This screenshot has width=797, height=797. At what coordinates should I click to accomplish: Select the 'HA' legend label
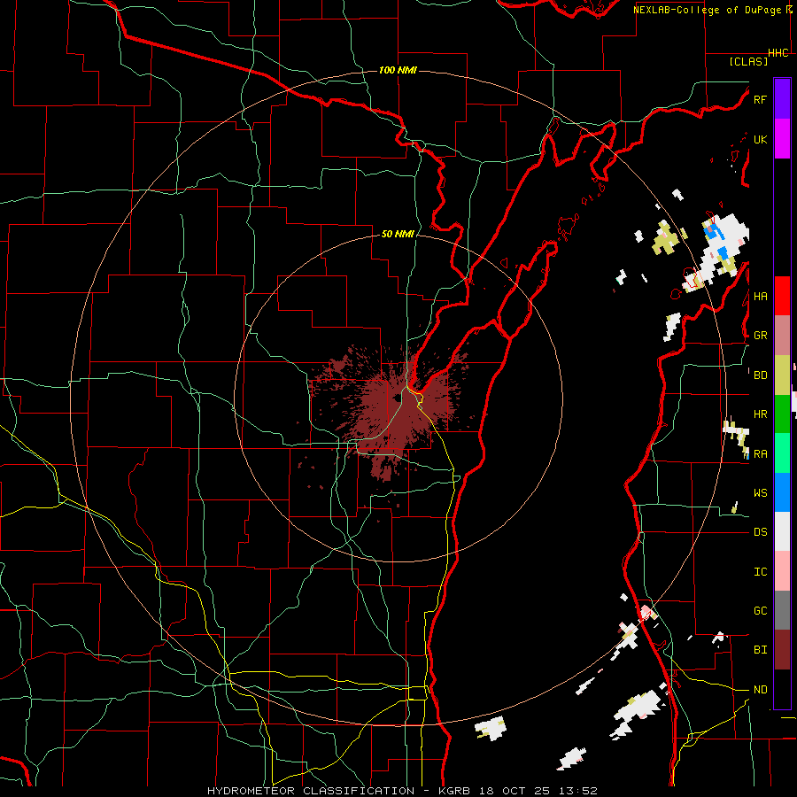click(x=760, y=296)
